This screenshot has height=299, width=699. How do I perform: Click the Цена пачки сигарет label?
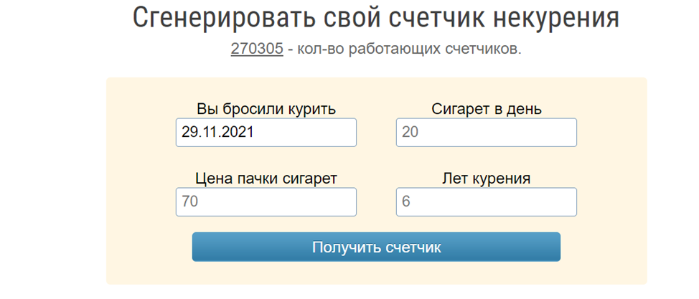tap(266, 179)
